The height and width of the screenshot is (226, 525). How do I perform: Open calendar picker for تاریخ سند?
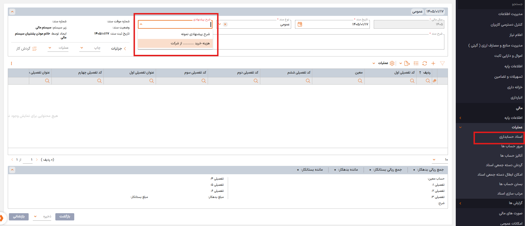(300, 24)
